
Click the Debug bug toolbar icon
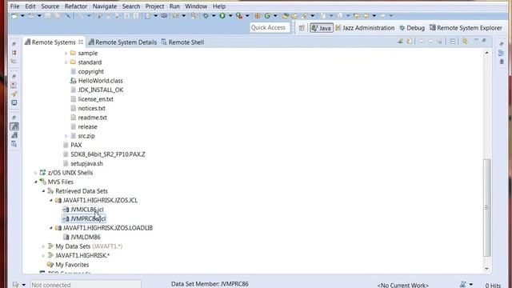pos(206,16)
